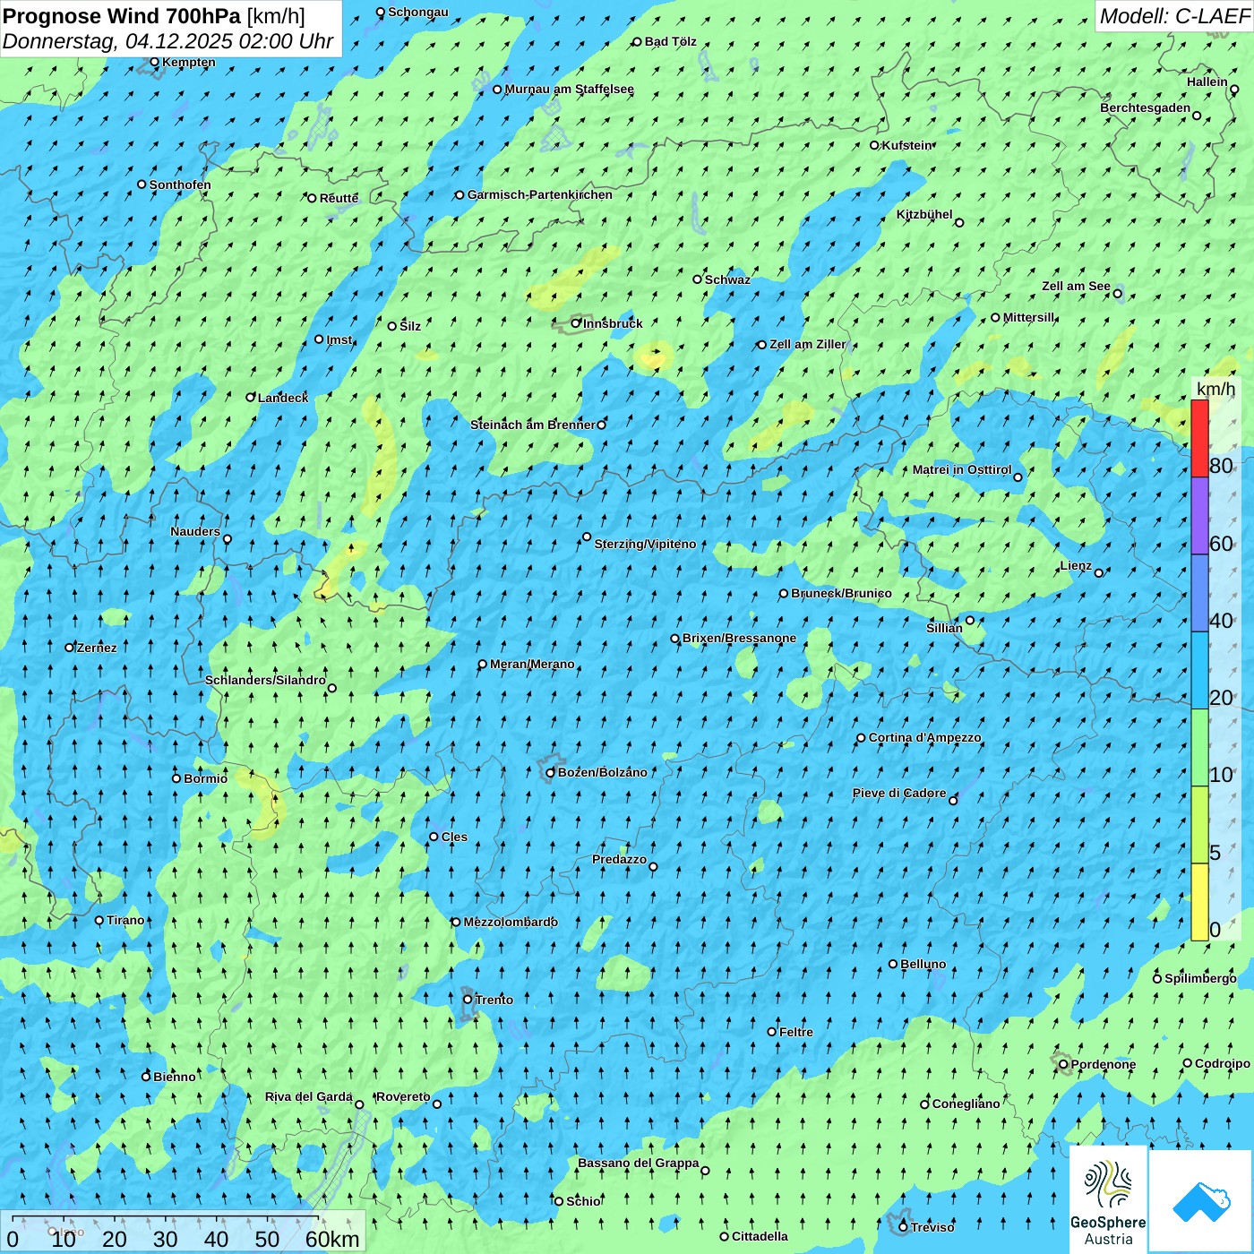Click the '60km' scale bar label
The image size is (1254, 1254).
[332, 1239]
